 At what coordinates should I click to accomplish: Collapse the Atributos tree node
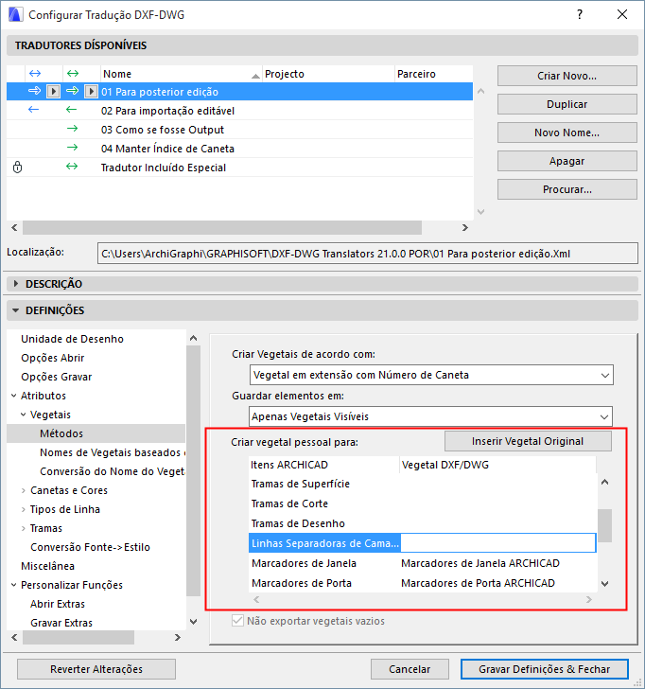click(x=13, y=396)
